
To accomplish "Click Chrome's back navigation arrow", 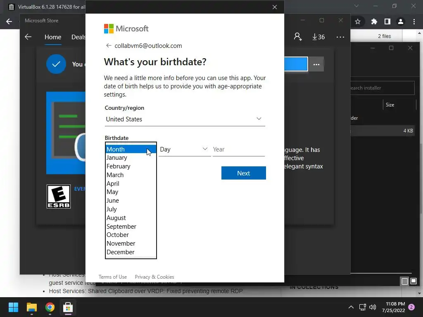I will pos(9,21).
